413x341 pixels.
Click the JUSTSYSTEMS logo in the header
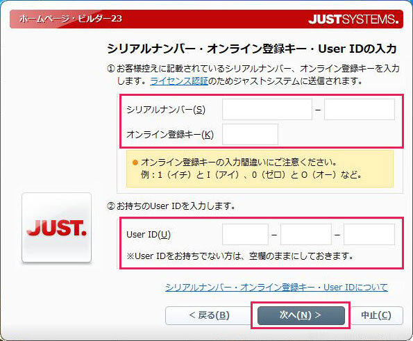pyautogui.click(x=353, y=19)
